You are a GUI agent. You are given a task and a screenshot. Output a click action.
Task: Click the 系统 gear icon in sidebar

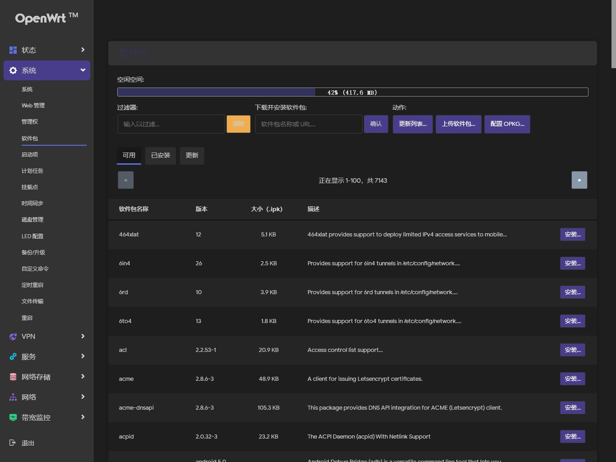(13, 70)
